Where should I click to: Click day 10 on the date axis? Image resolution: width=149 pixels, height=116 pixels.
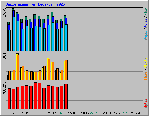tap(48, 113)
